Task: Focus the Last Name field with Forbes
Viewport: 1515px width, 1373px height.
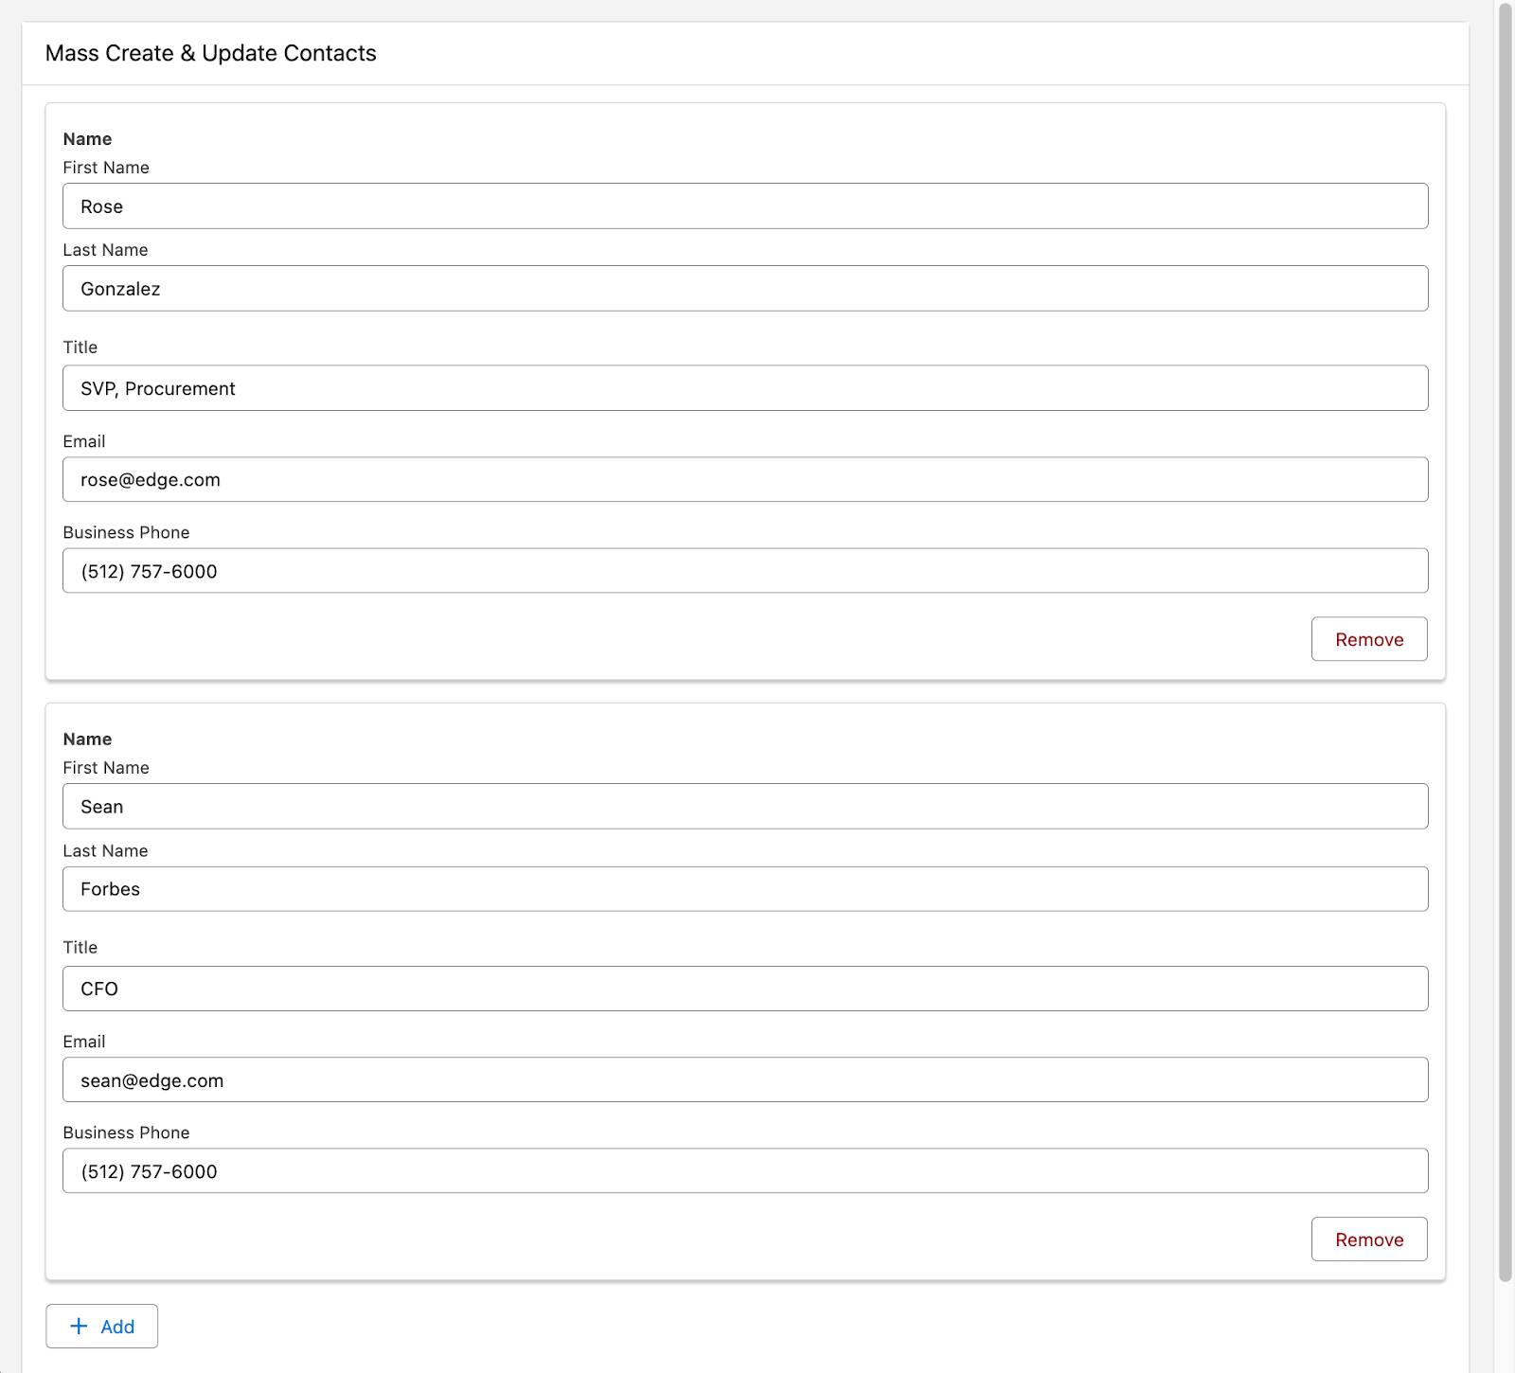Action: coord(744,889)
